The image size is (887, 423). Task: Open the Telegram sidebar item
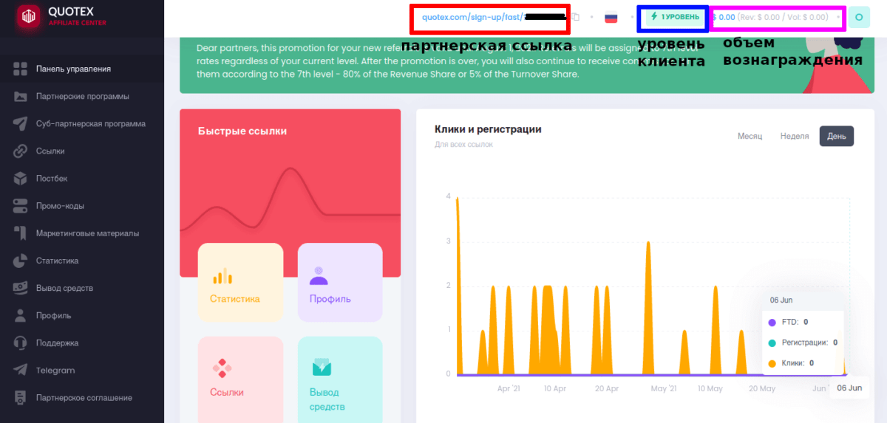(55, 371)
